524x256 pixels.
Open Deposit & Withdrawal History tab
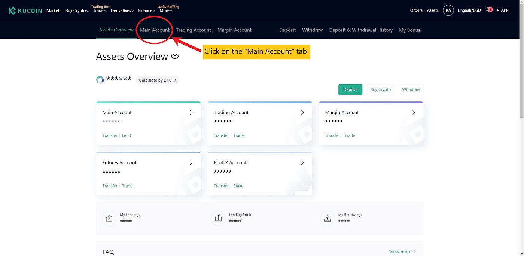pos(361,30)
